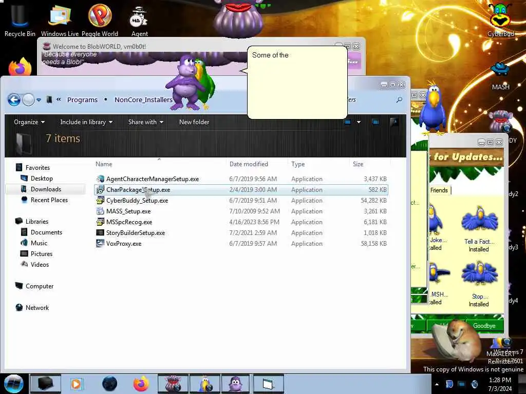The width and height of the screenshot is (526, 394).
Task: Open the CyberBud desktop icon
Action: coord(500,19)
